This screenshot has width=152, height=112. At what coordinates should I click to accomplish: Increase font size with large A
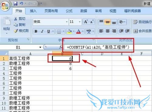click(x=86, y=22)
